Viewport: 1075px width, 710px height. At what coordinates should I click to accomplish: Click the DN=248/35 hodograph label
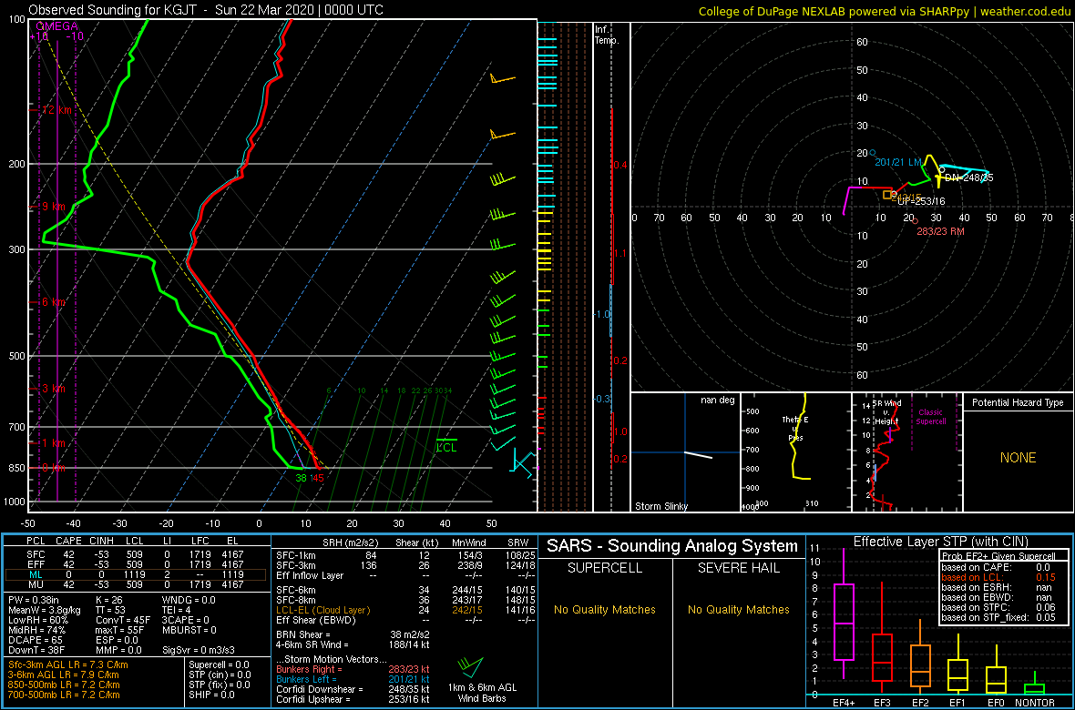tap(968, 177)
